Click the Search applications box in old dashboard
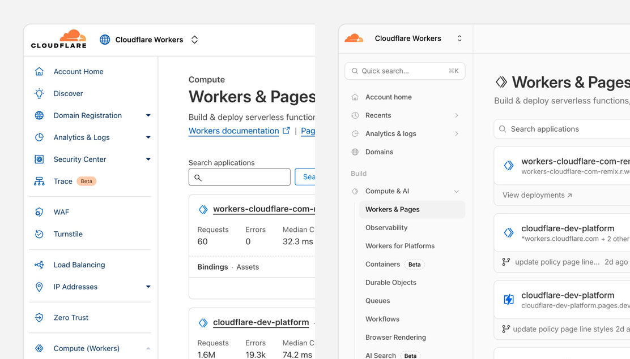 239,177
